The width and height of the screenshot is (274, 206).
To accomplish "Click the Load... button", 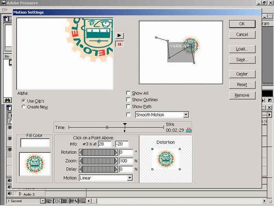I will [x=242, y=49].
